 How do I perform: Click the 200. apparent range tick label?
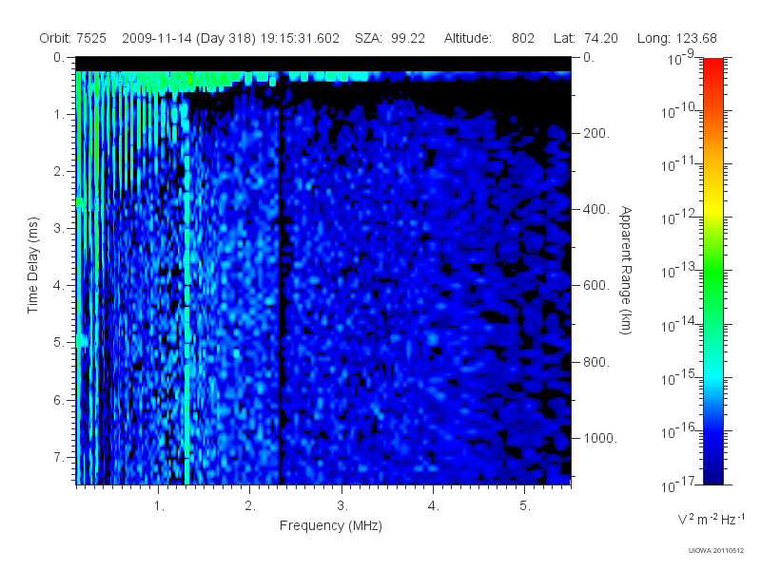point(596,133)
